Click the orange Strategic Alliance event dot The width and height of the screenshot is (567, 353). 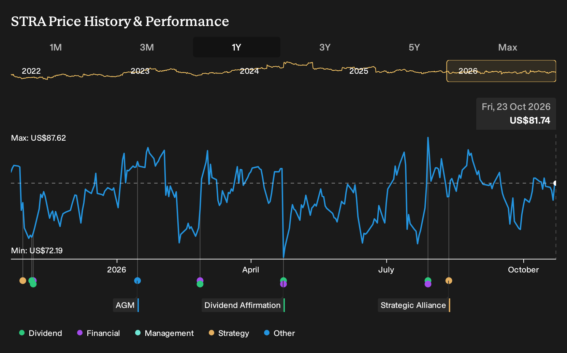tap(449, 281)
